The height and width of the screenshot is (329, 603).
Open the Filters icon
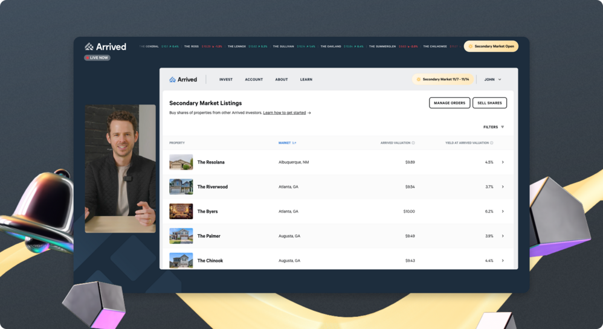(502, 127)
